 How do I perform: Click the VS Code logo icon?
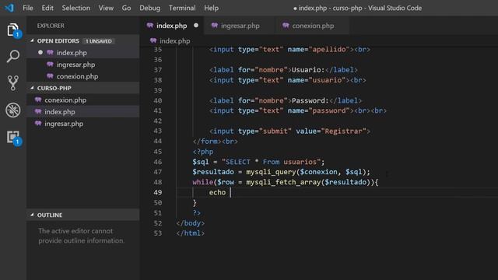9,8
